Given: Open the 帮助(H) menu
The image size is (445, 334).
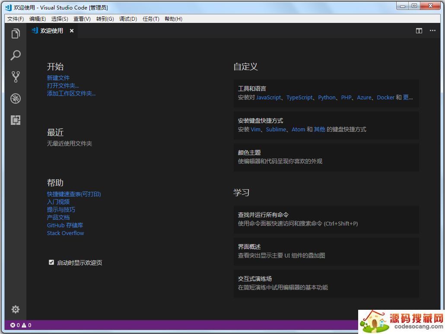Looking at the screenshot, I should pos(173,19).
